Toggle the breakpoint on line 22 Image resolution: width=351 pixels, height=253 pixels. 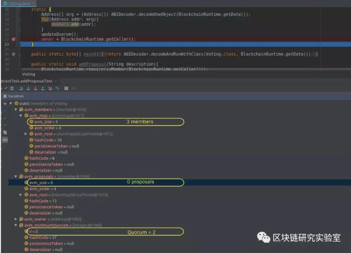tap(14, 39)
